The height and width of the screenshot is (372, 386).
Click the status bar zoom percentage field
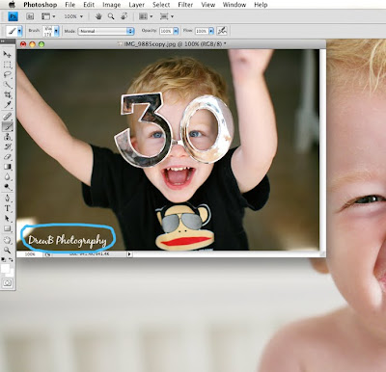click(x=30, y=254)
